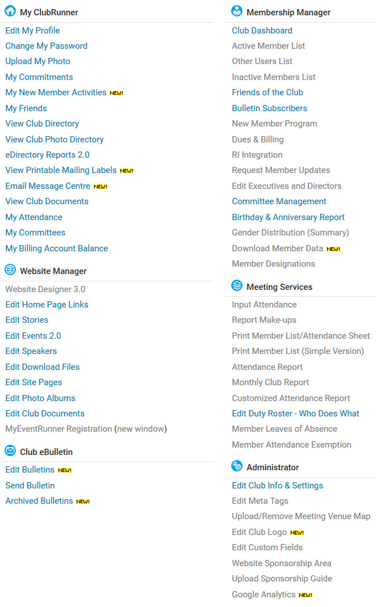The height and width of the screenshot is (607, 376).
Task: Open Email Message Centre
Action: [48, 186]
